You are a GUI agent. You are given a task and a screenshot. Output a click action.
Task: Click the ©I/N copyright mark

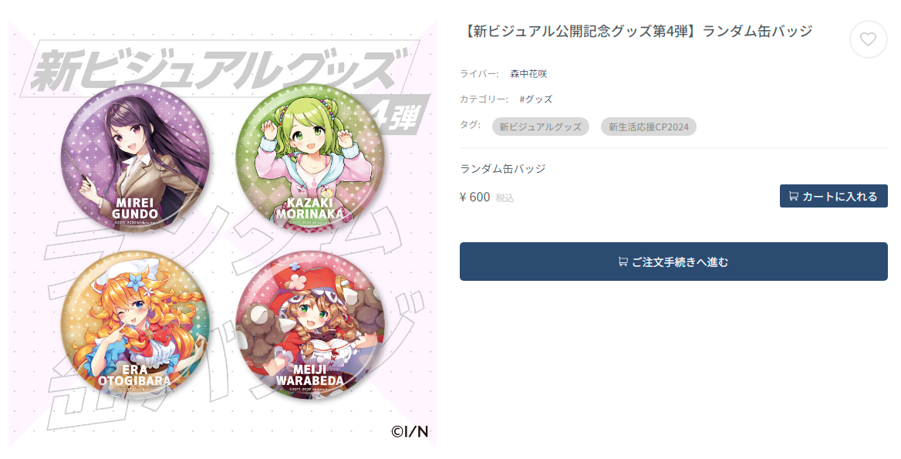(410, 431)
